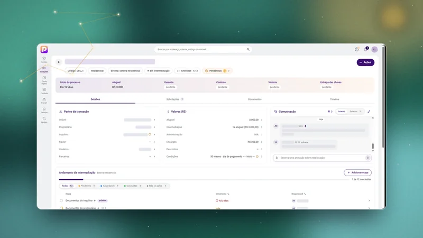Image resolution: width=423 pixels, height=238 pixels.
Task: Filter steps by Não se aplica
Action: [157, 186]
